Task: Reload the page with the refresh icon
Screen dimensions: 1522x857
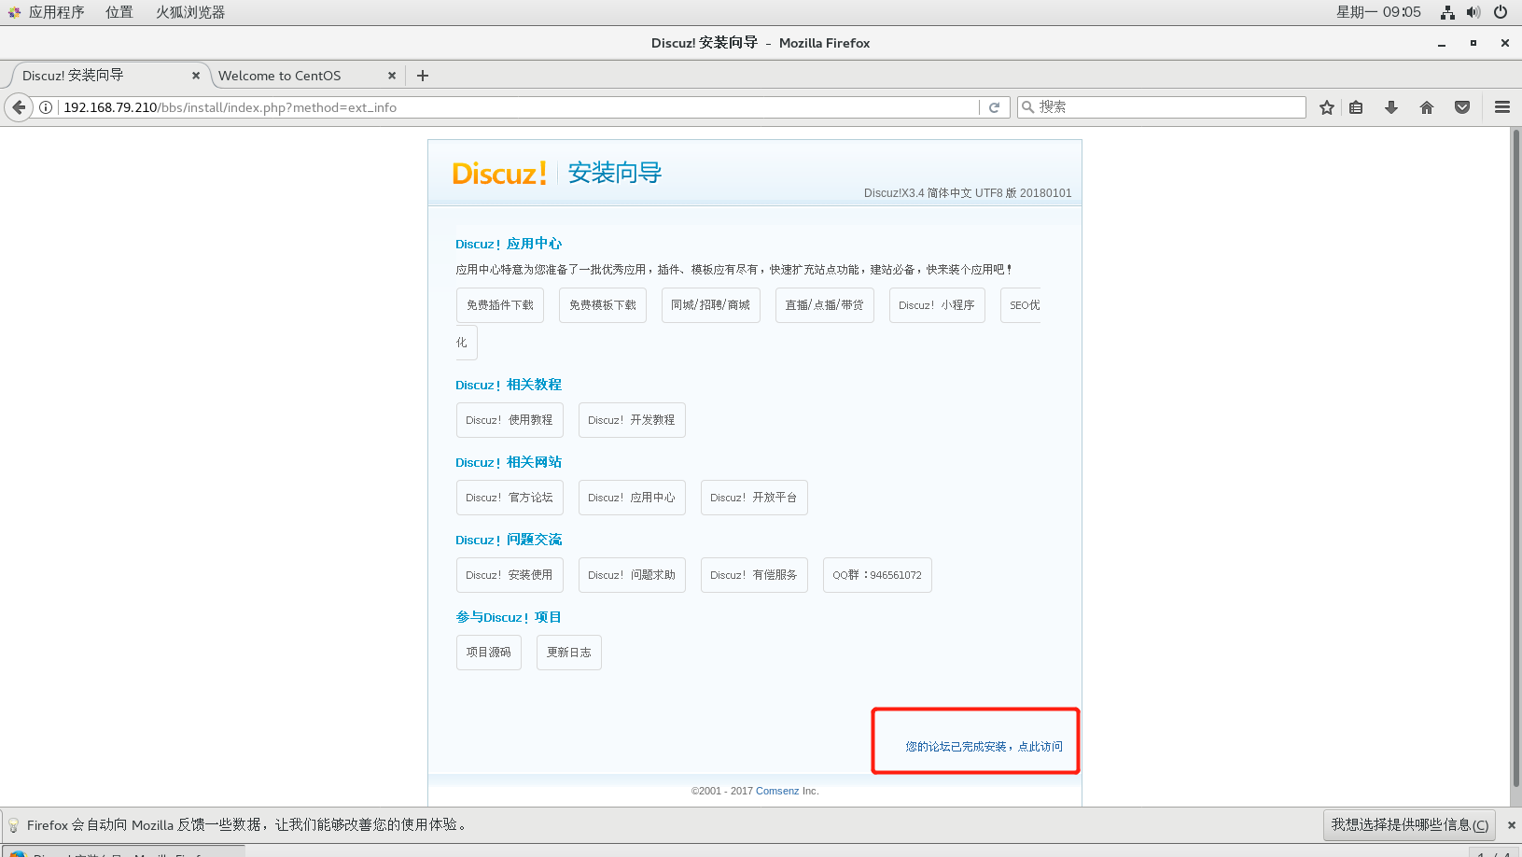Action: coord(995,107)
